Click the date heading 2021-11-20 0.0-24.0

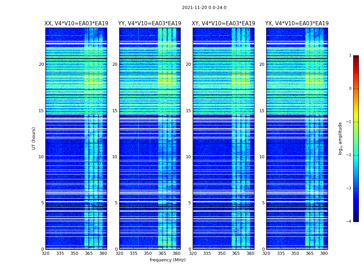(204, 7)
